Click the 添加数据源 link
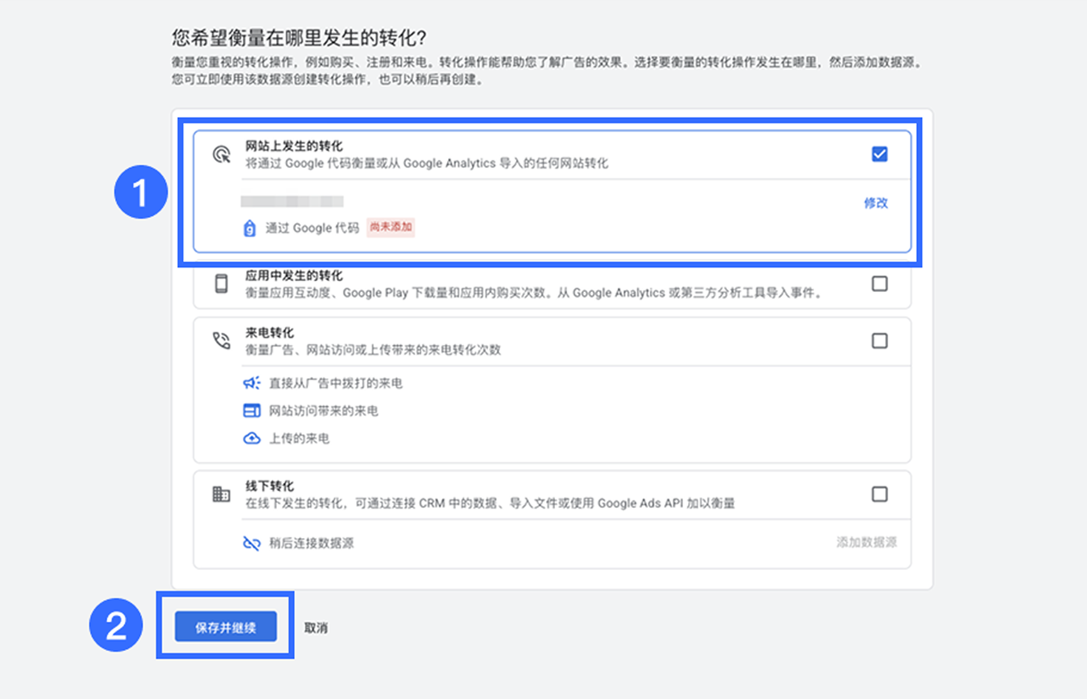Screen dimensions: 1087x699 (866, 542)
